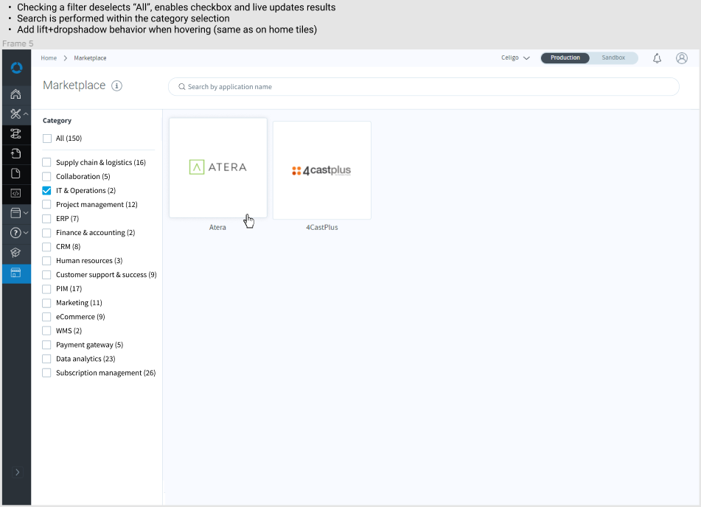Viewport: 701px width, 507px height.
Task: Expand the sidebar with the bottom arrow
Action: (17, 472)
